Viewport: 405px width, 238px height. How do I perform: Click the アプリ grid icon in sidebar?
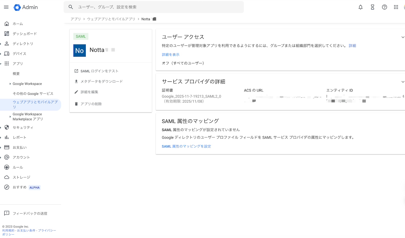(x=7, y=63)
